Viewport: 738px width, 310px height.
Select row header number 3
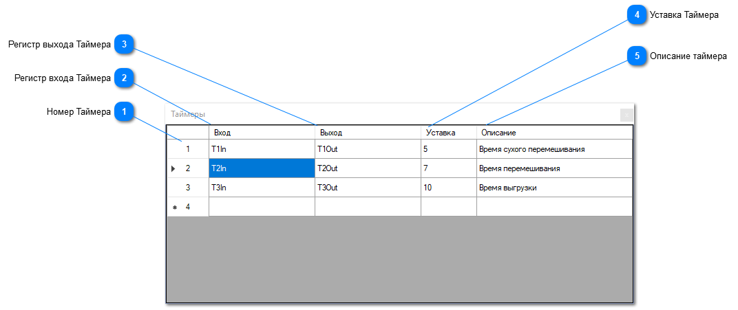(x=188, y=188)
